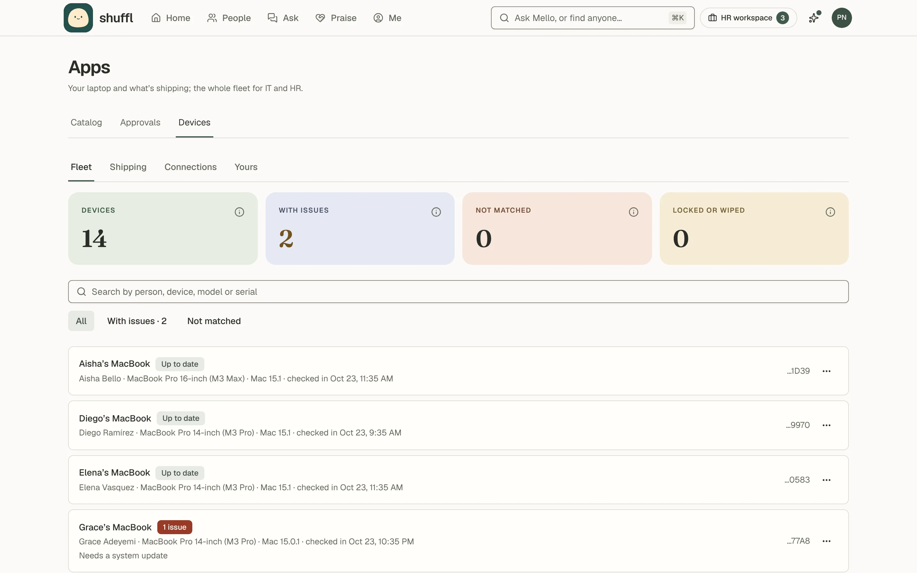
Task: Click Up to date badge on Diego's MacBook
Action: pos(181,418)
